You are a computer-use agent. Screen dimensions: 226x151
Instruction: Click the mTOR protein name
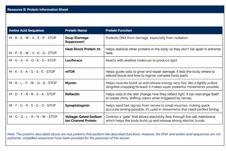[70, 71]
